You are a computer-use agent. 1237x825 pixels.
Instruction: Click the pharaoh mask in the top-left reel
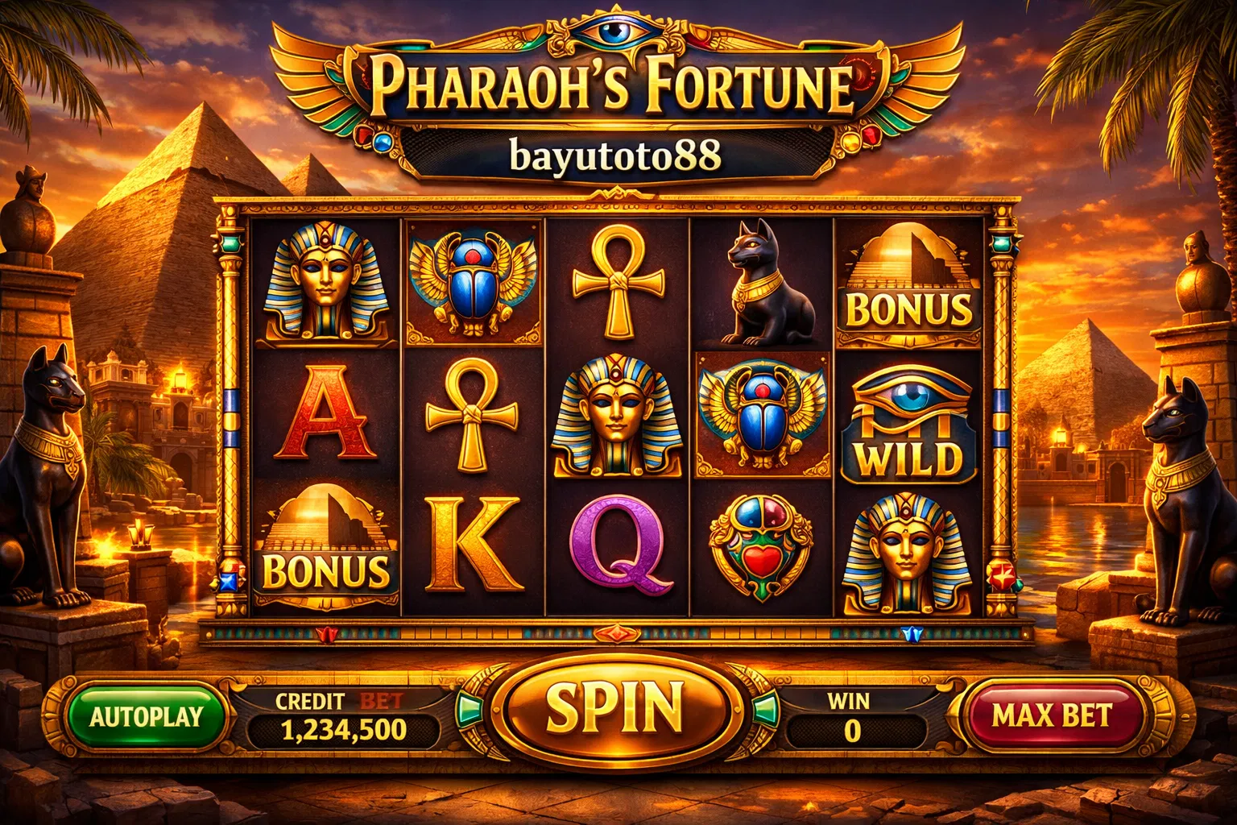point(328,279)
